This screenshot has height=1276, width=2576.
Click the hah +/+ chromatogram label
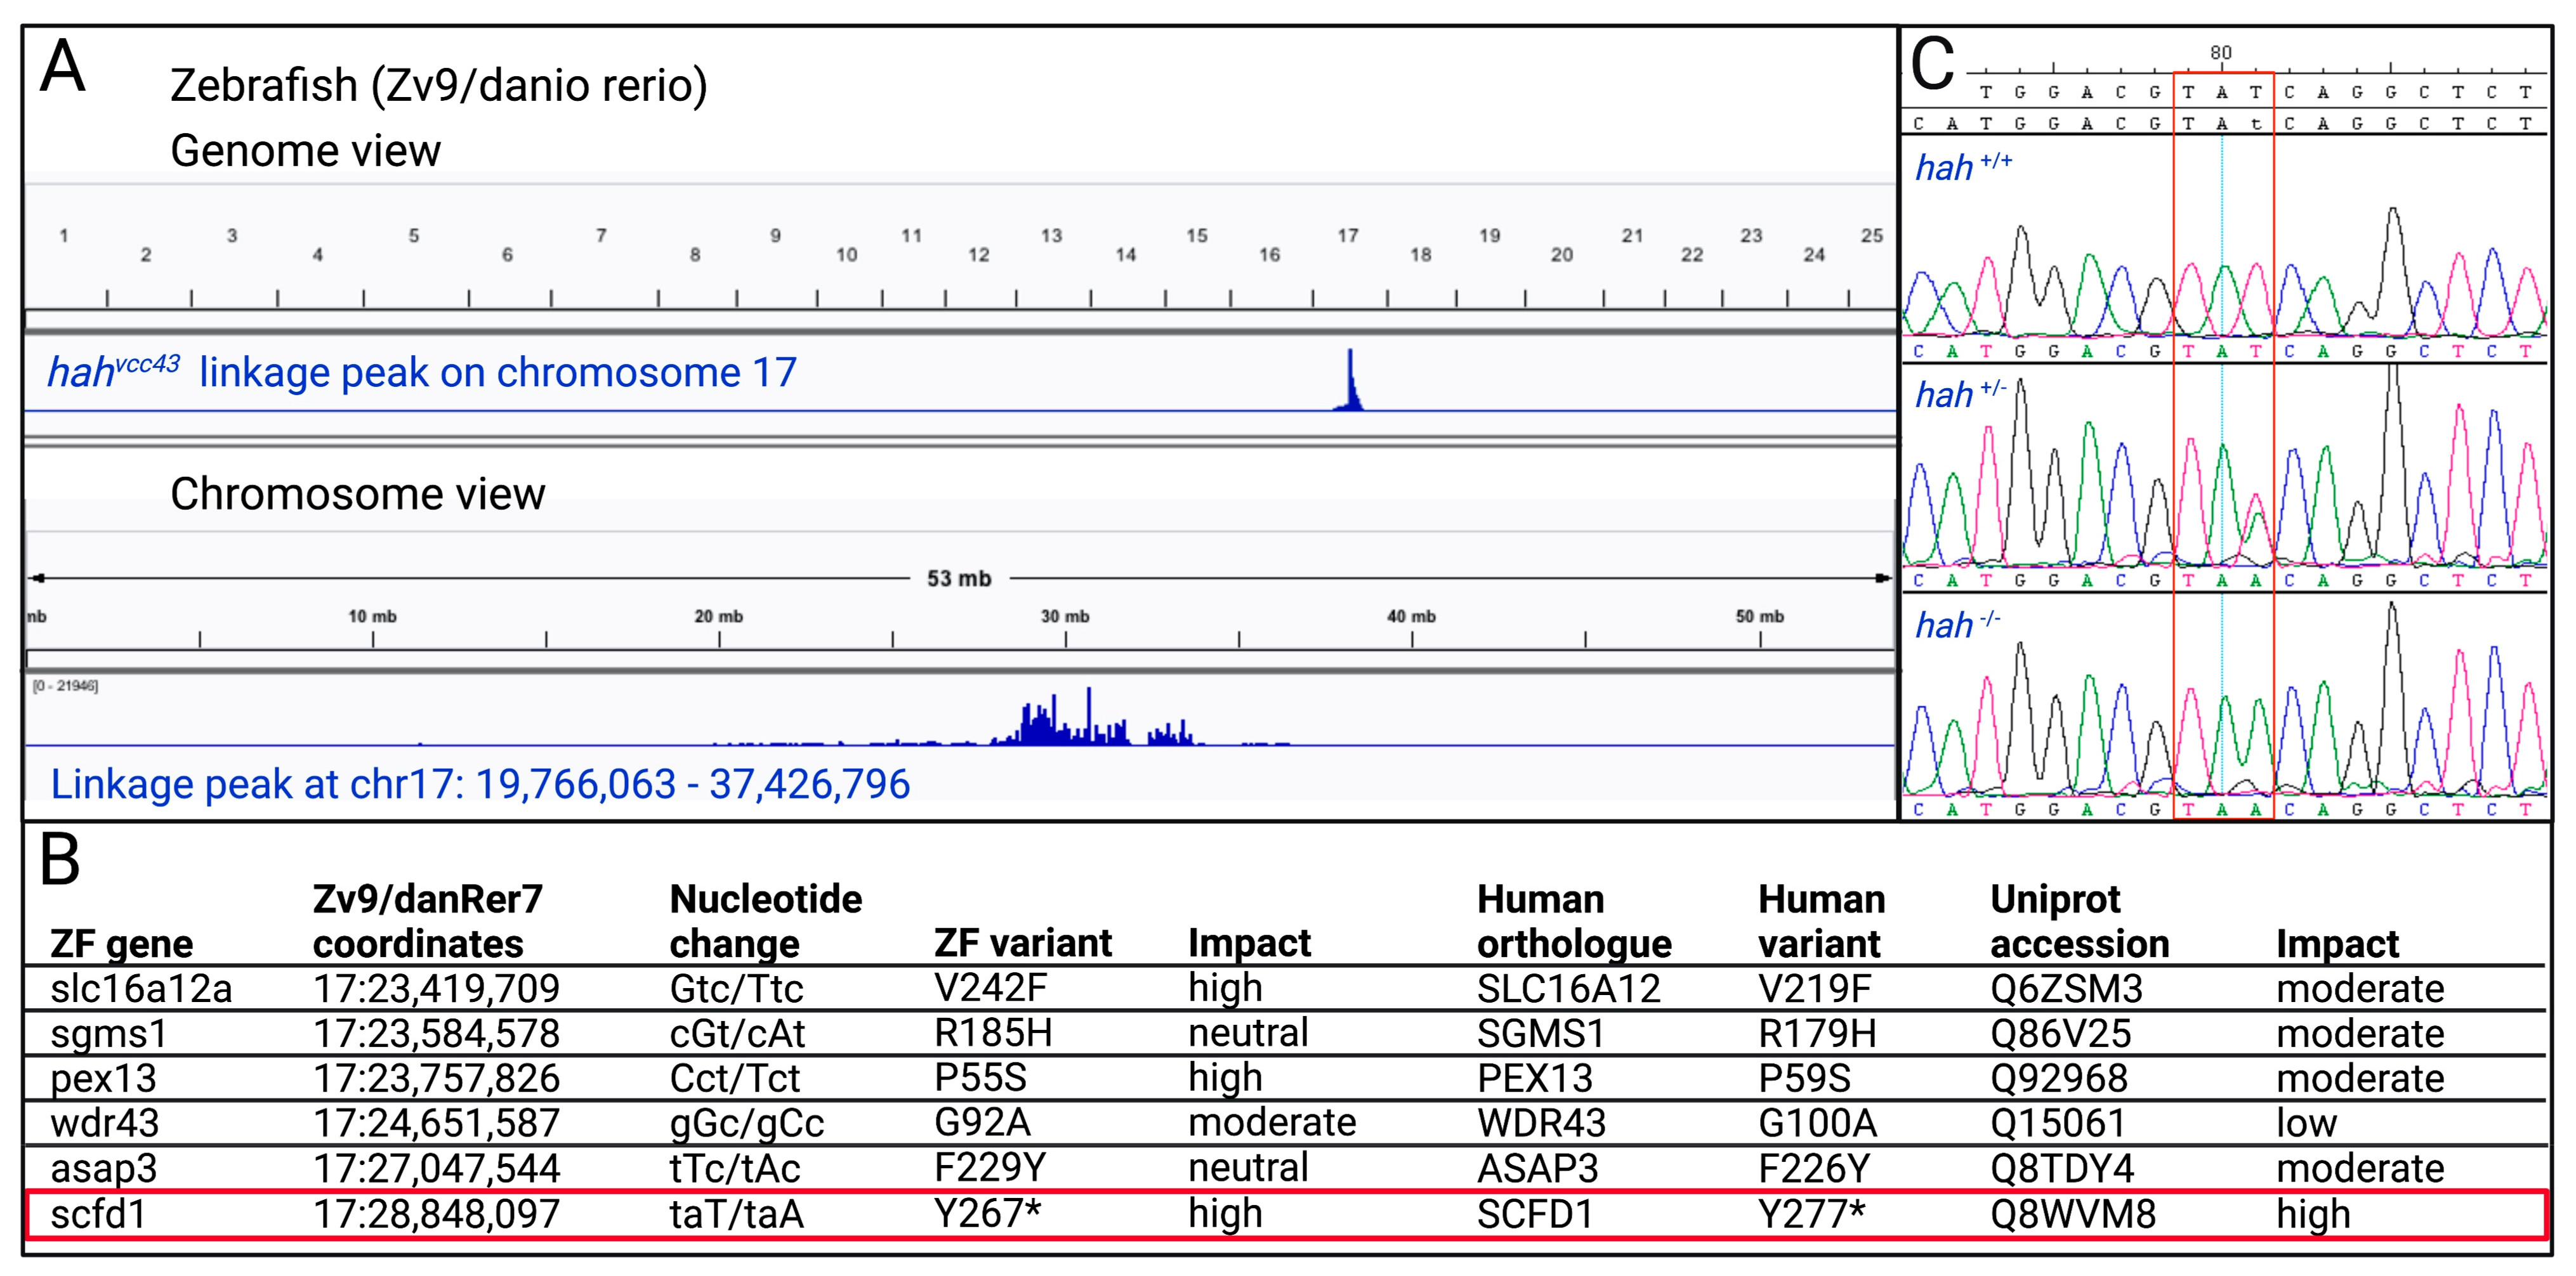pos(1961,167)
